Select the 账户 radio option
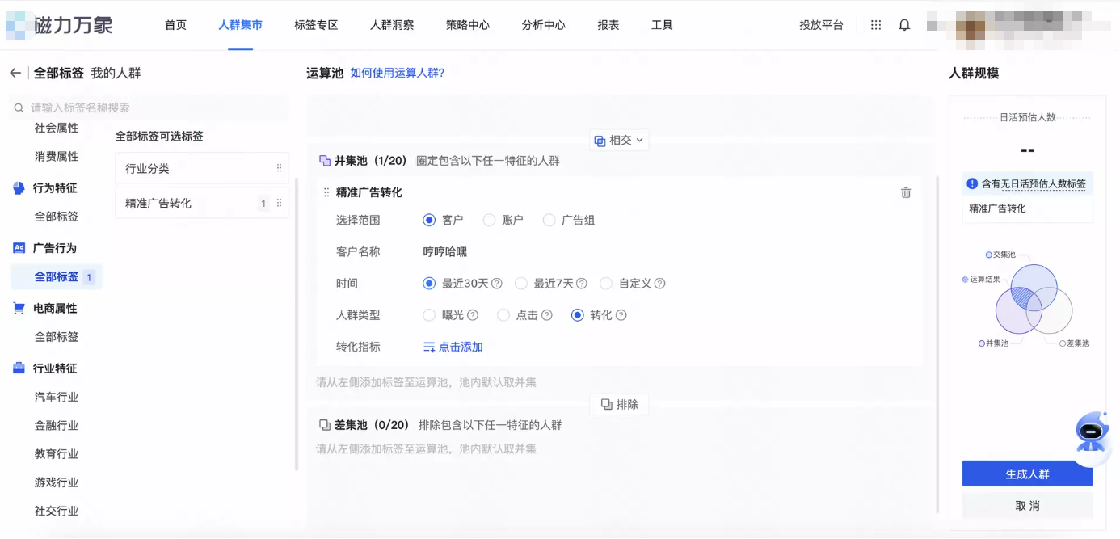This screenshot has width=1120, height=539. click(x=489, y=220)
